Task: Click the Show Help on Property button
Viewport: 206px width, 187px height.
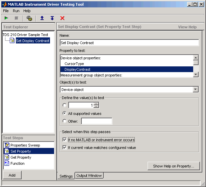Action: click(x=174, y=166)
